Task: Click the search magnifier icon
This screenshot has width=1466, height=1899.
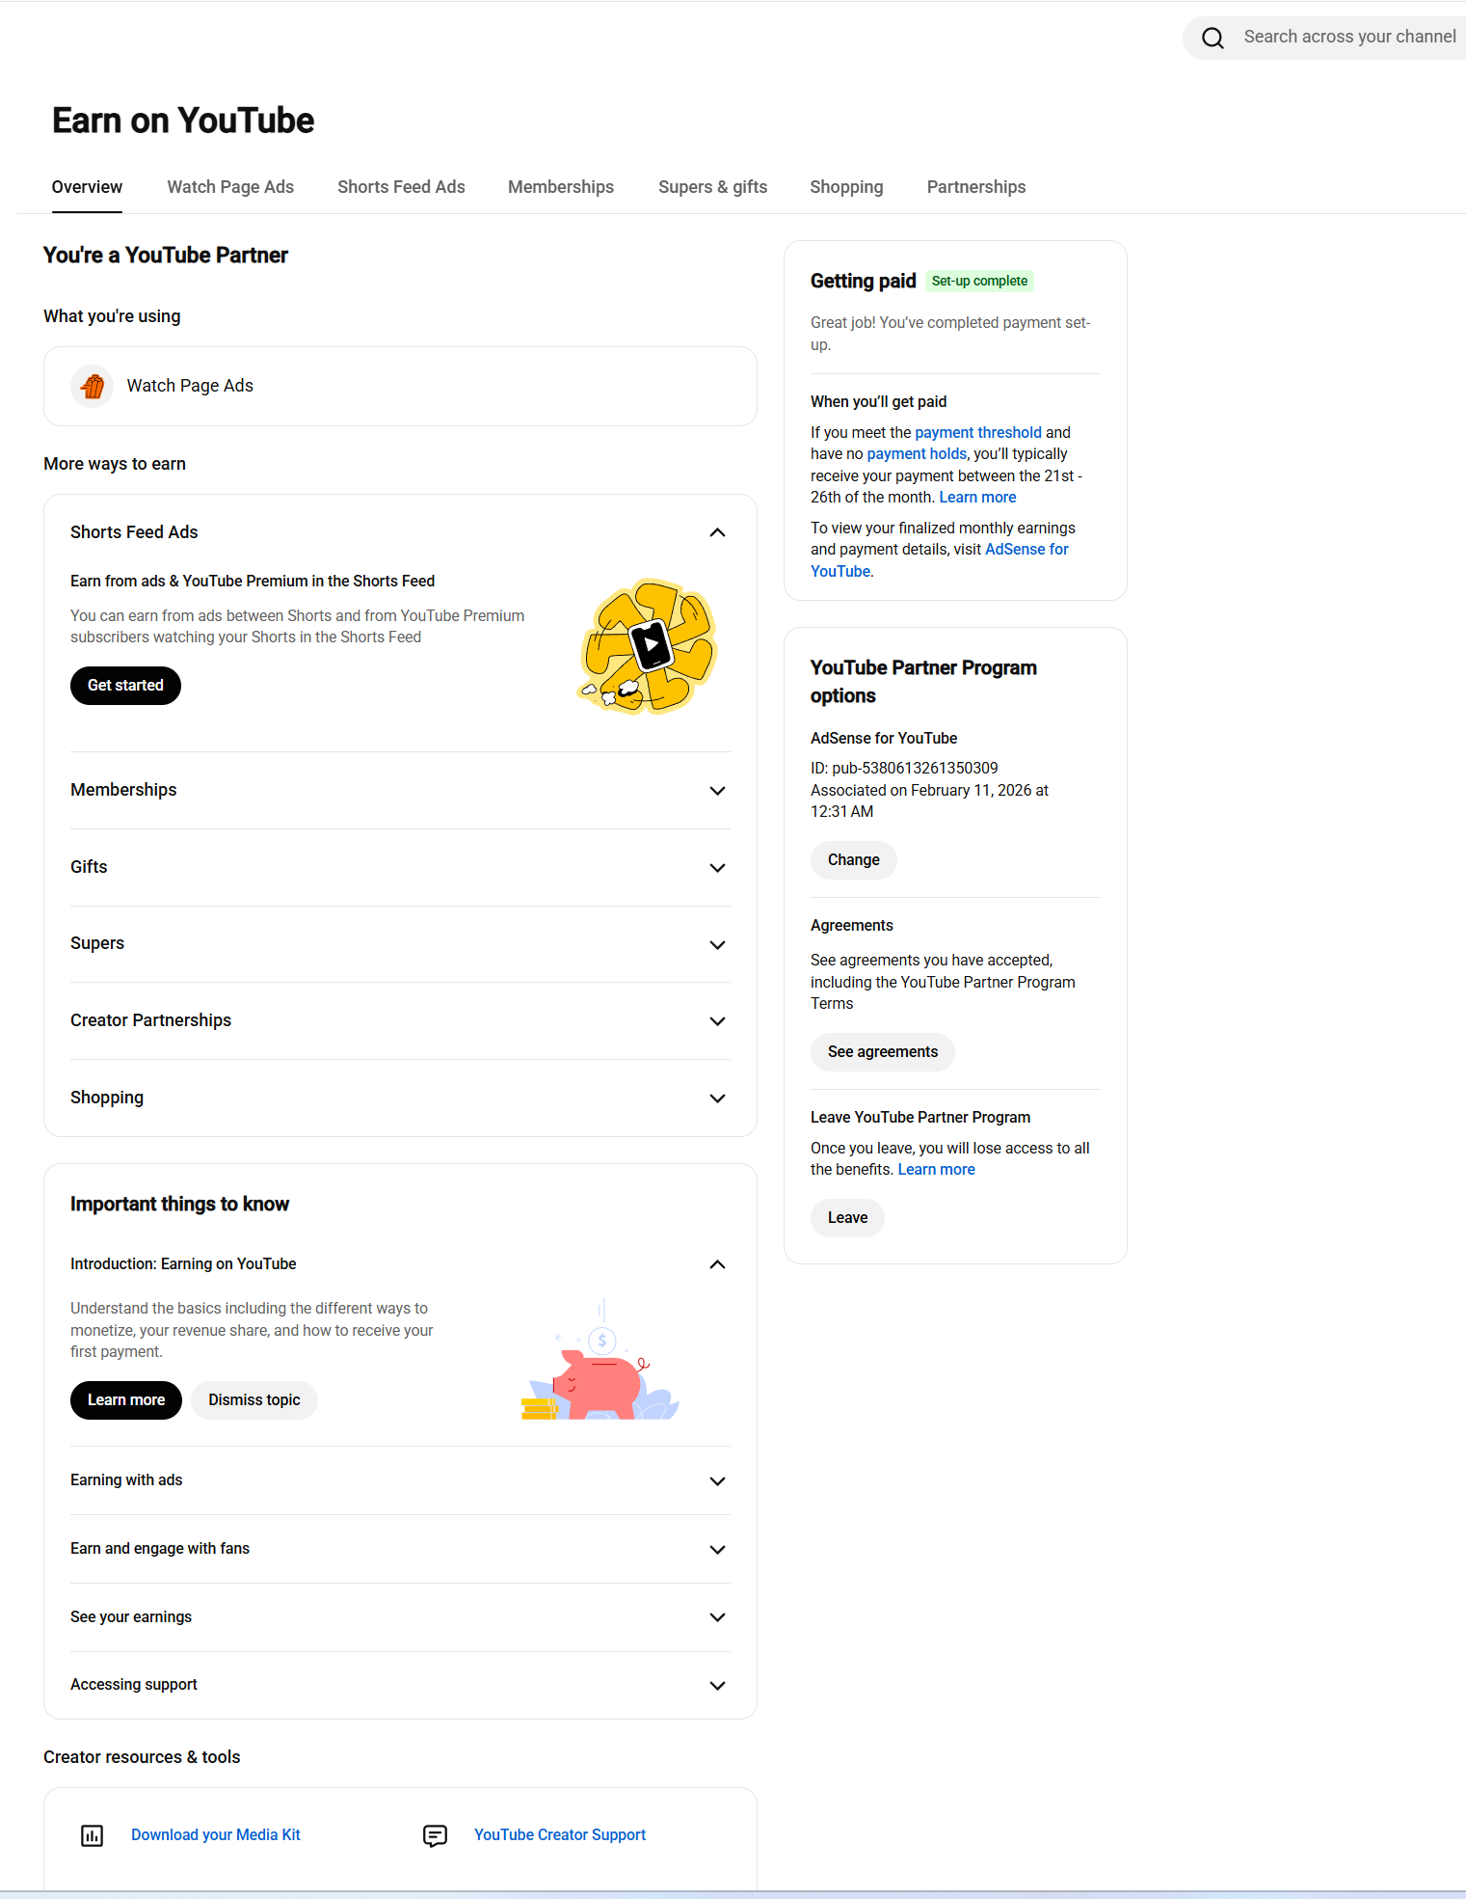Action: (x=1213, y=38)
